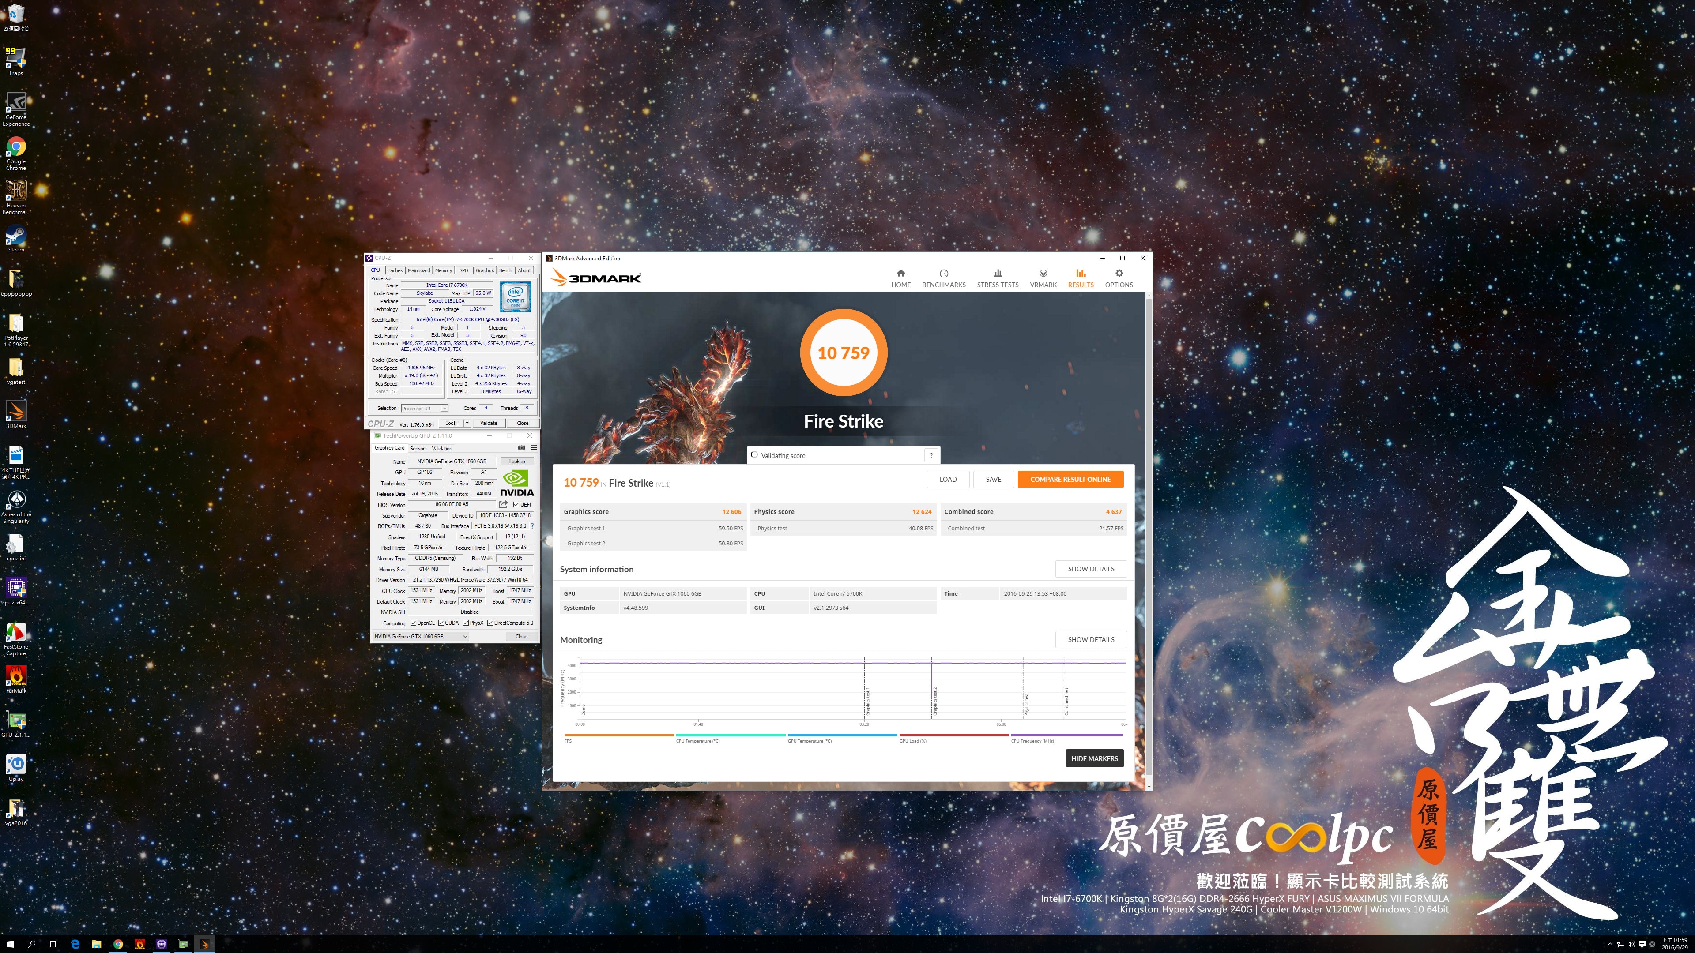This screenshot has height=953, width=1695.
Task: Click the GPU-Z BIOS share/export icon
Action: tap(503, 504)
